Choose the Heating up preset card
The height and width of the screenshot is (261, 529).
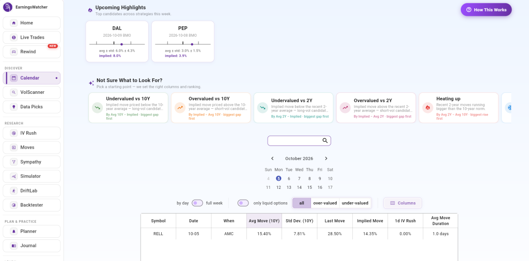459,108
